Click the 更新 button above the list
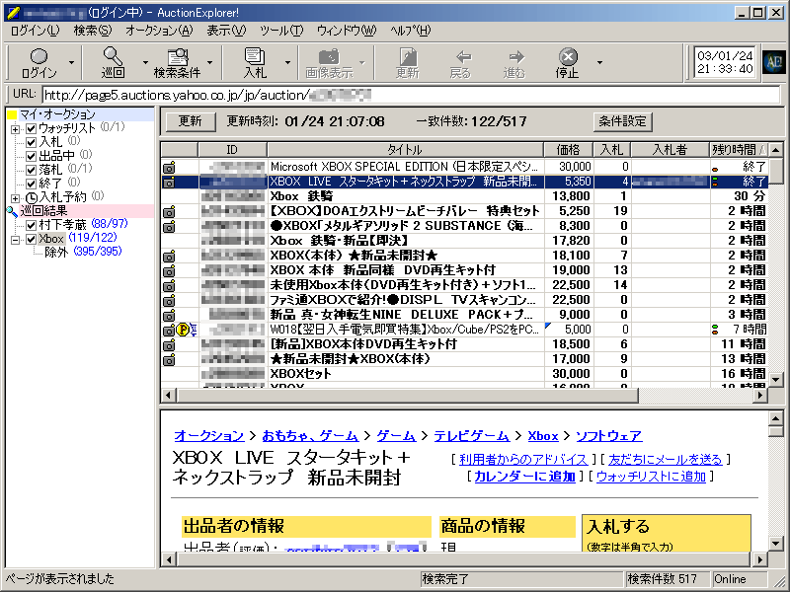The image size is (790, 592). (190, 121)
